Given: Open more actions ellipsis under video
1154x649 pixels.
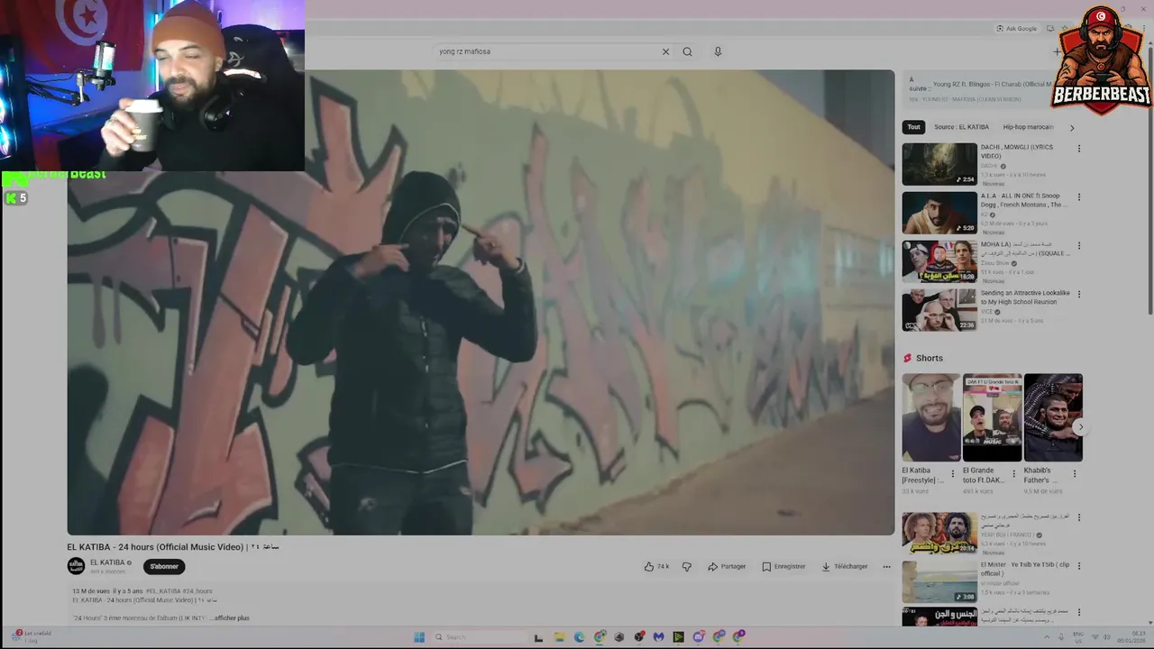Looking at the screenshot, I should click(886, 566).
